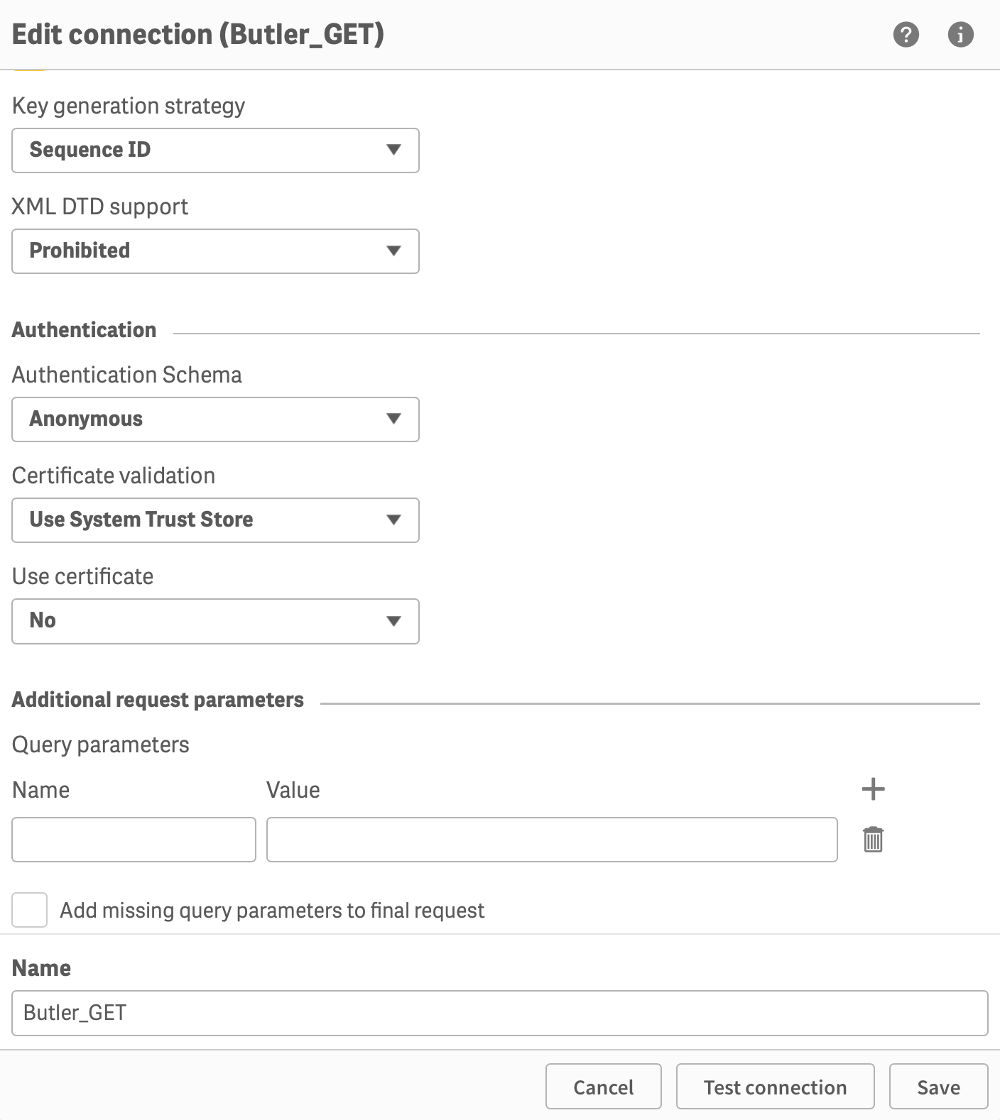The image size is (1000, 1120).
Task: Open Certificate validation dropdown
Action: [215, 520]
